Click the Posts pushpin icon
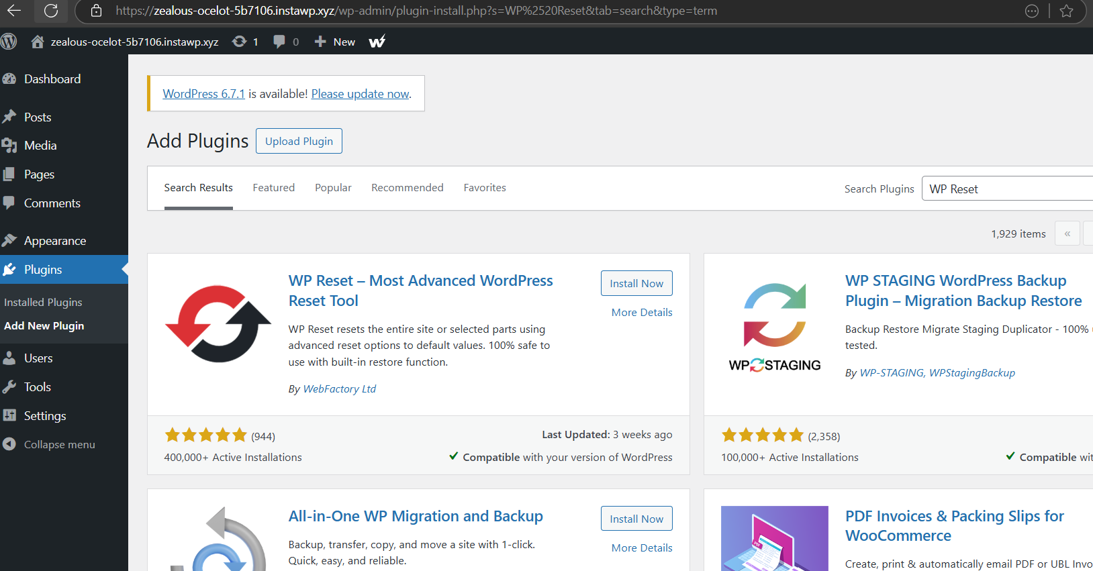 pos(9,117)
